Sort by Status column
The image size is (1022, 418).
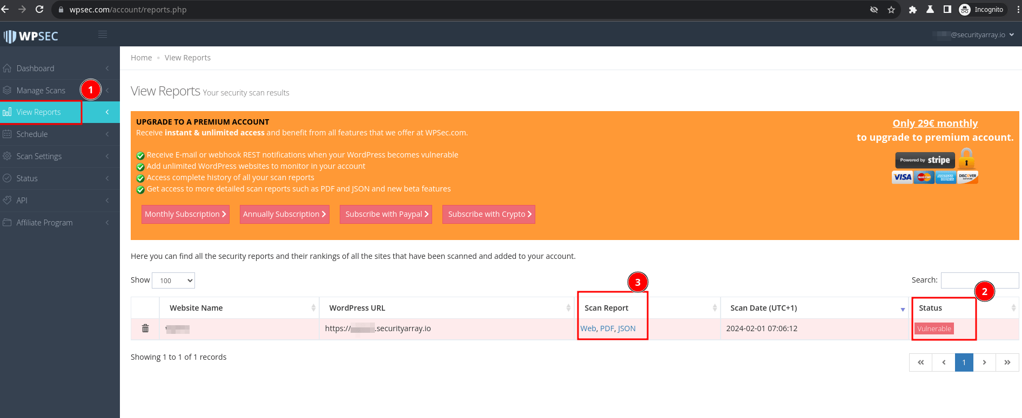pos(964,308)
